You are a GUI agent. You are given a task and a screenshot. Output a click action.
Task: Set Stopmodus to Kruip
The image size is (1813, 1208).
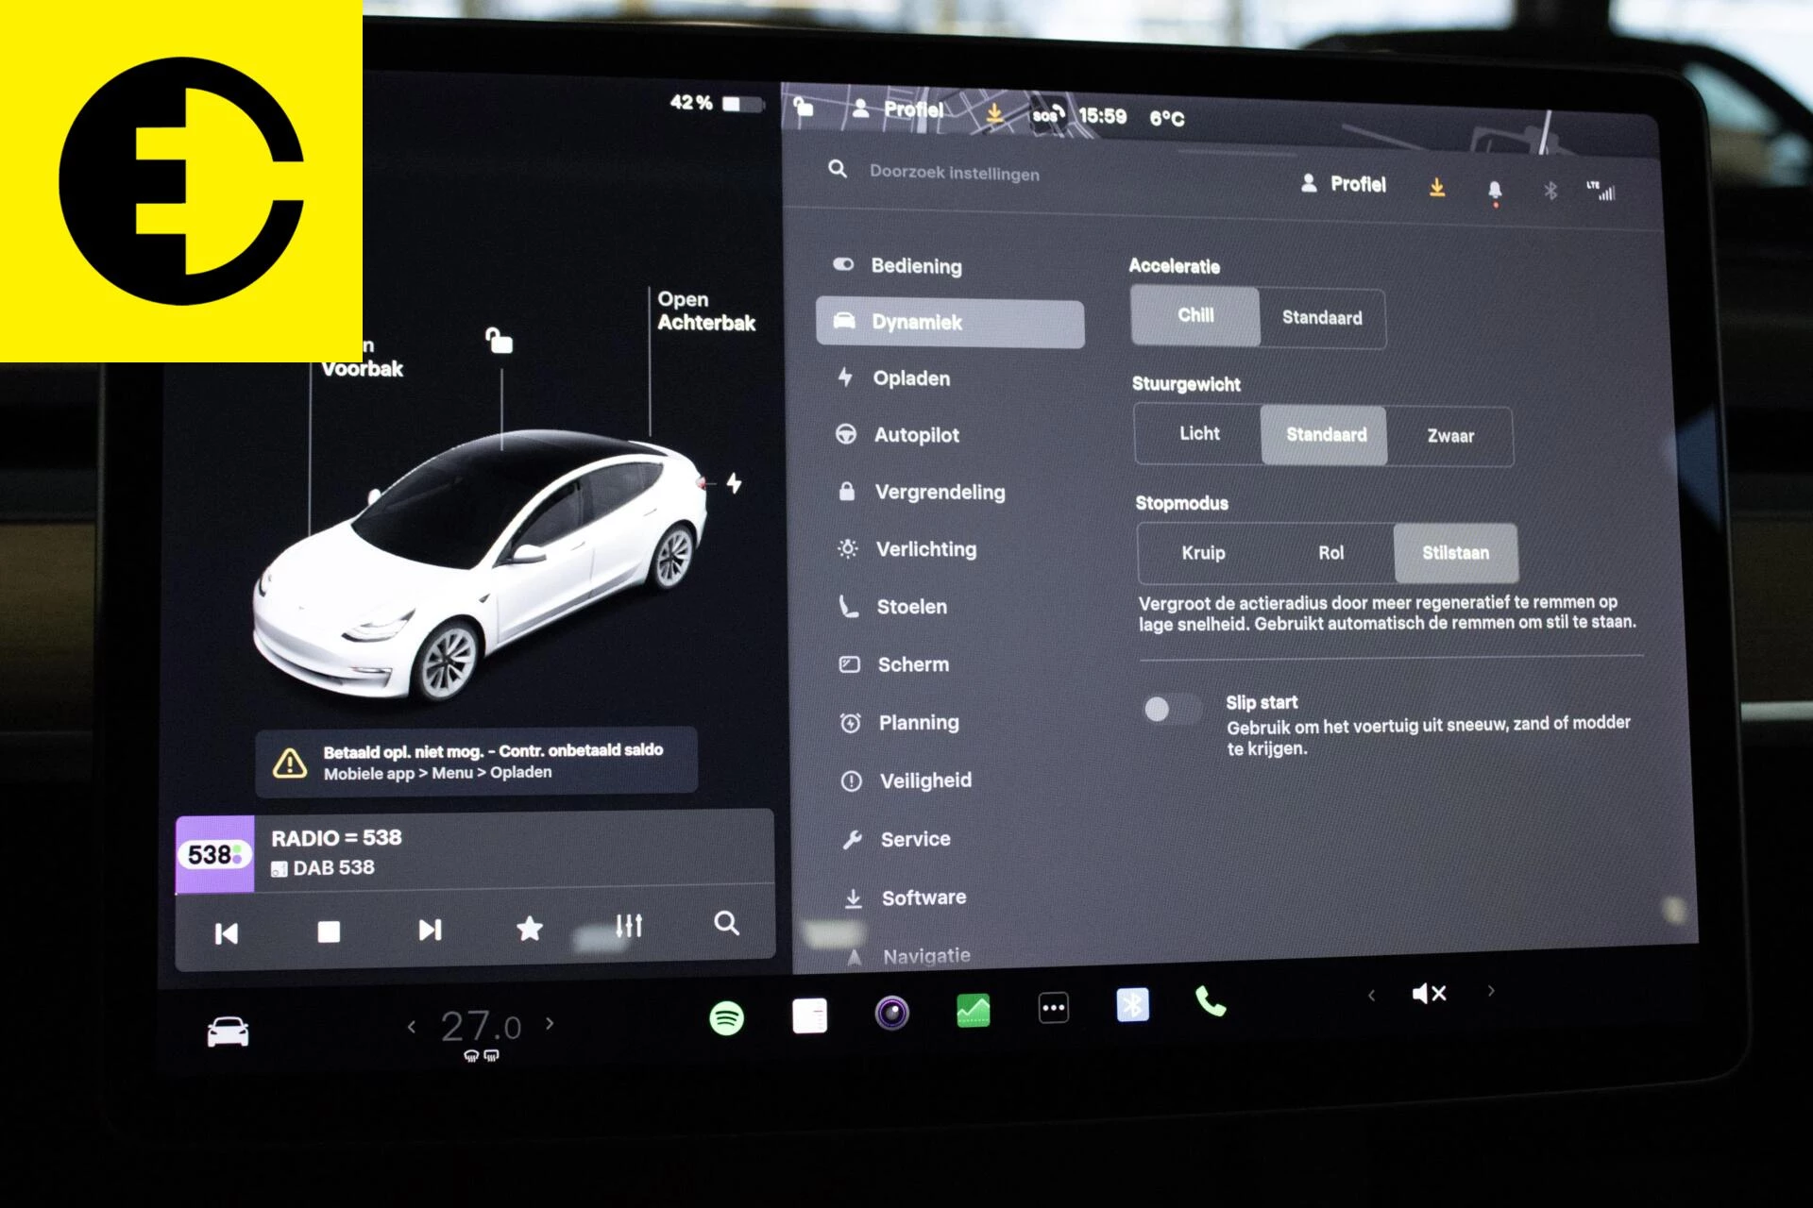(x=1204, y=553)
